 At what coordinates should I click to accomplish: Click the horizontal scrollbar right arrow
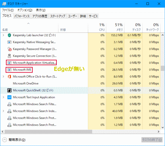click(158, 132)
